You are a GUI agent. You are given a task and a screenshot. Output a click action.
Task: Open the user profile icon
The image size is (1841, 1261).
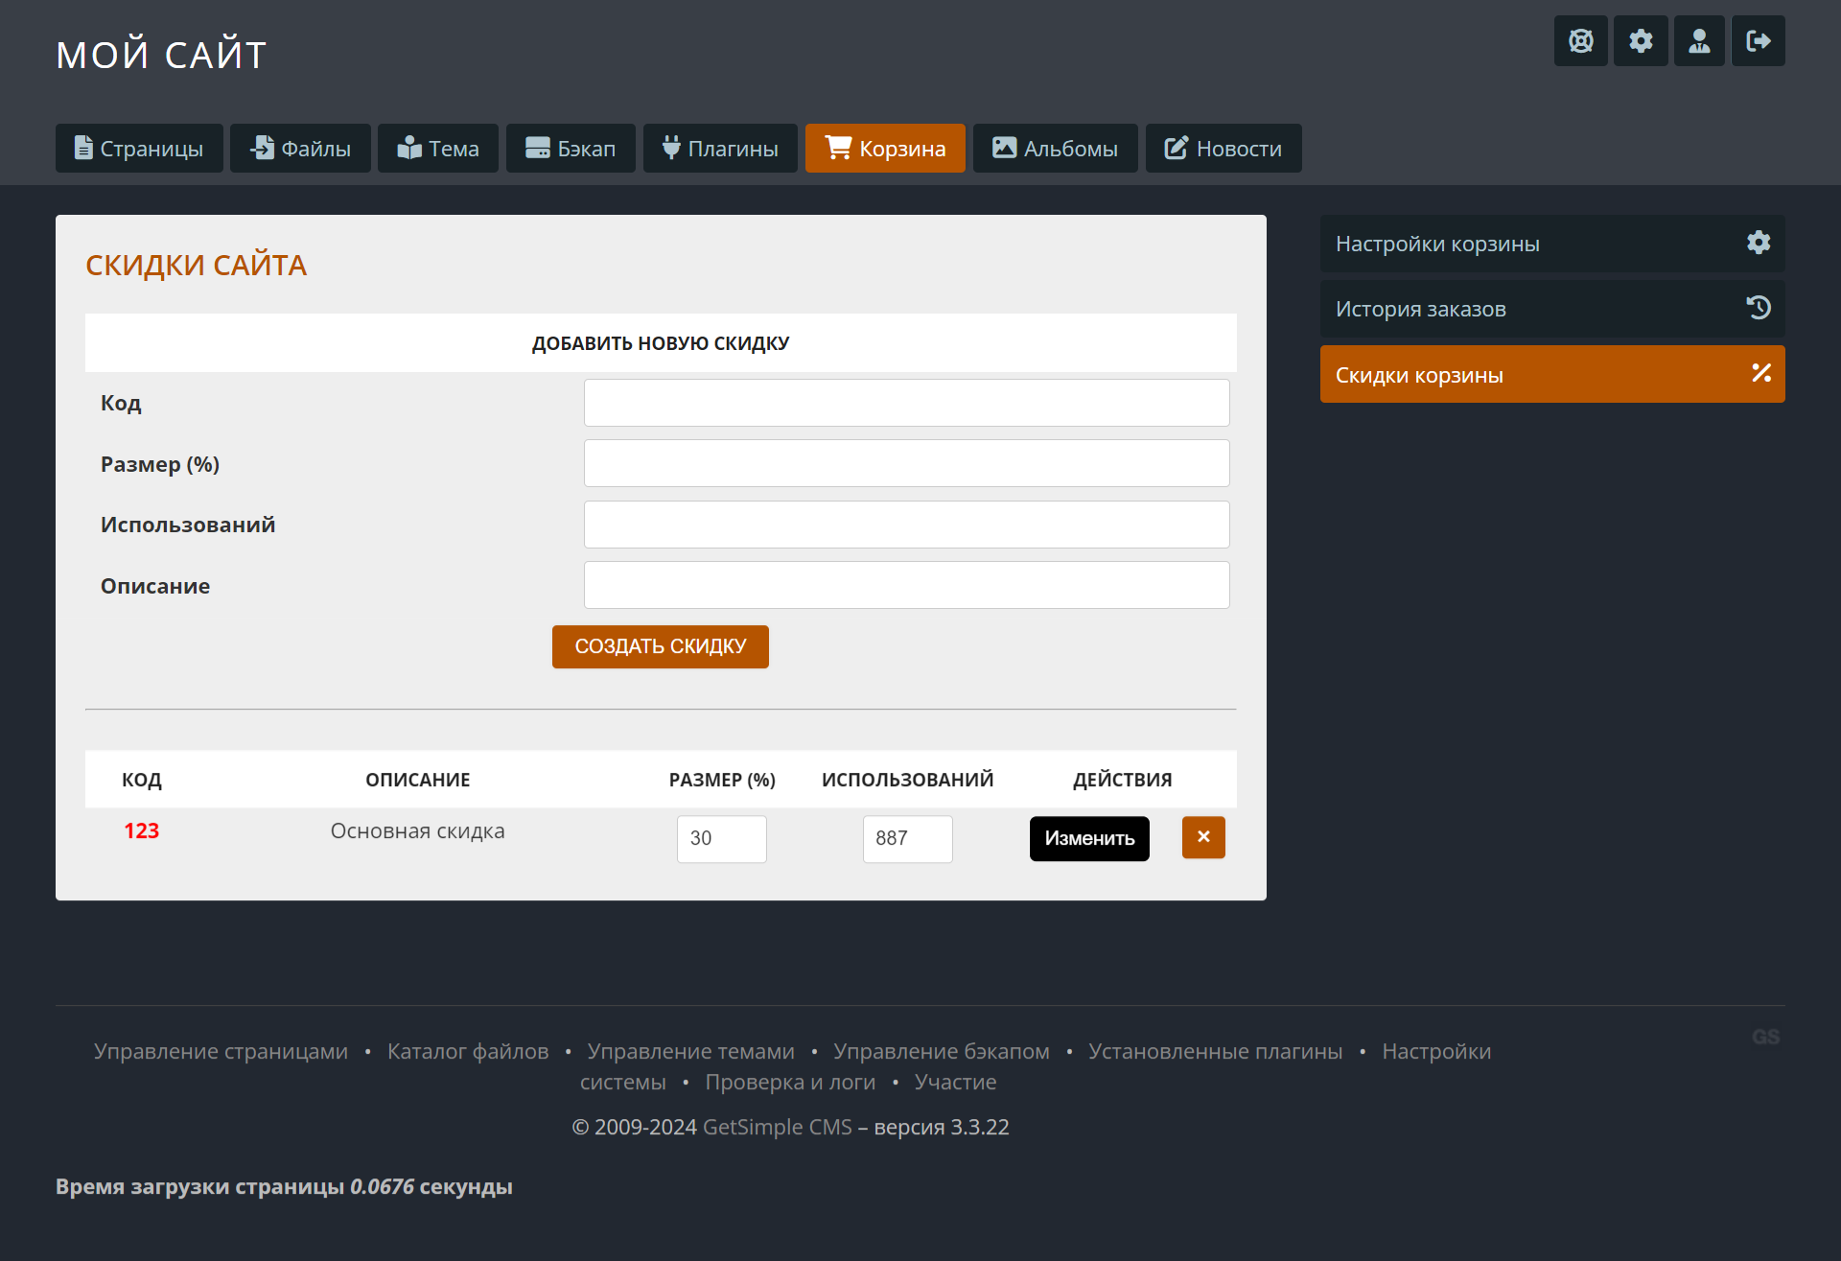(x=1699, y=41)
